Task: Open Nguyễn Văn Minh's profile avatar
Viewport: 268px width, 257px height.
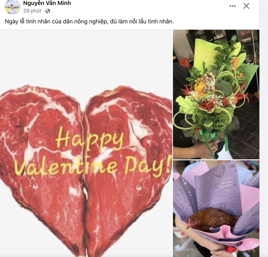Action: pos(12,7)
